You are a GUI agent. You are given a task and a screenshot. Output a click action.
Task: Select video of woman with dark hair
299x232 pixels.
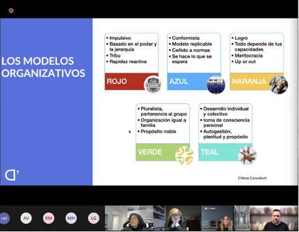click(129, 218)
